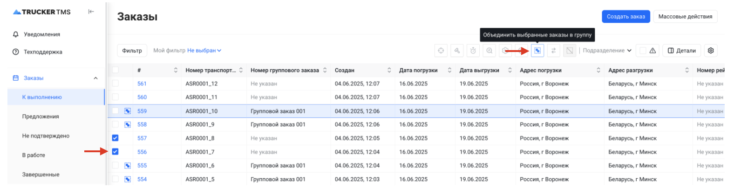Viewport: 734px width, 194px height.
Task: Toggle the checkbox next to warning triangle
Action: (643, 51)
